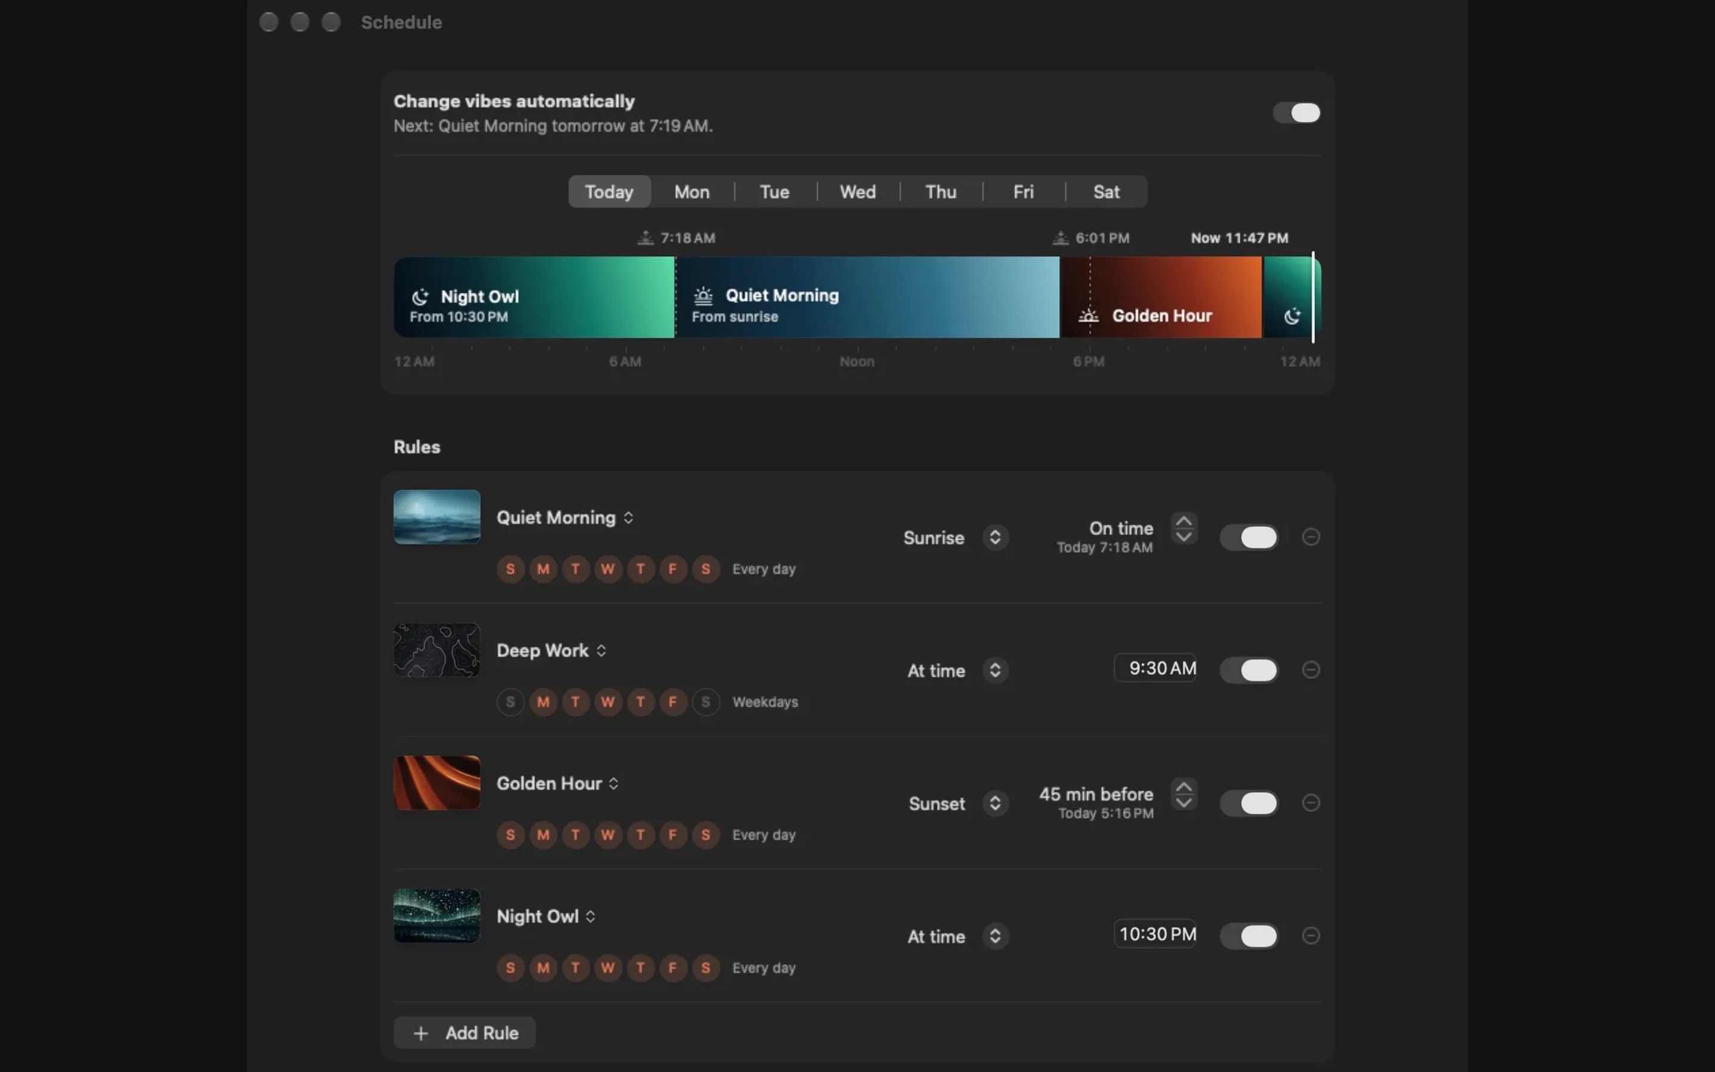Click the moon icon in Night Owl timeline block

[x=420, y=297]
